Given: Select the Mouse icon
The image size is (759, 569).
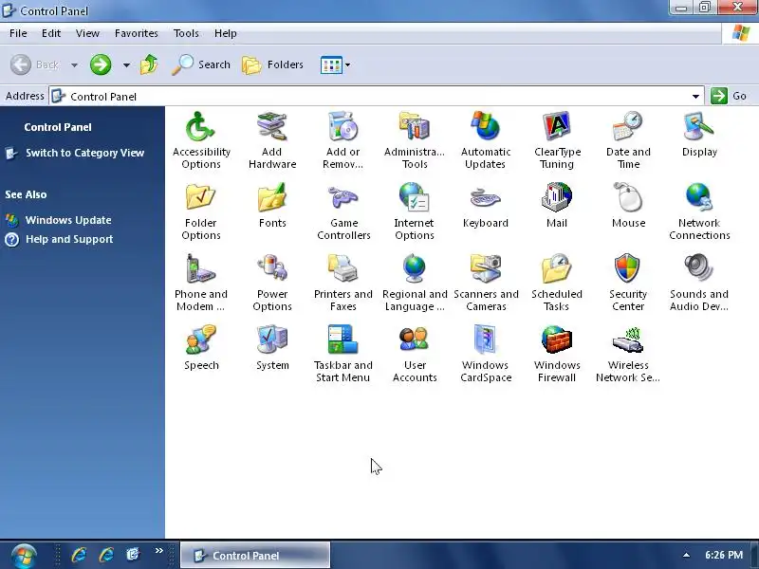Looking at the screenshot, I should [x=628, y=197].
